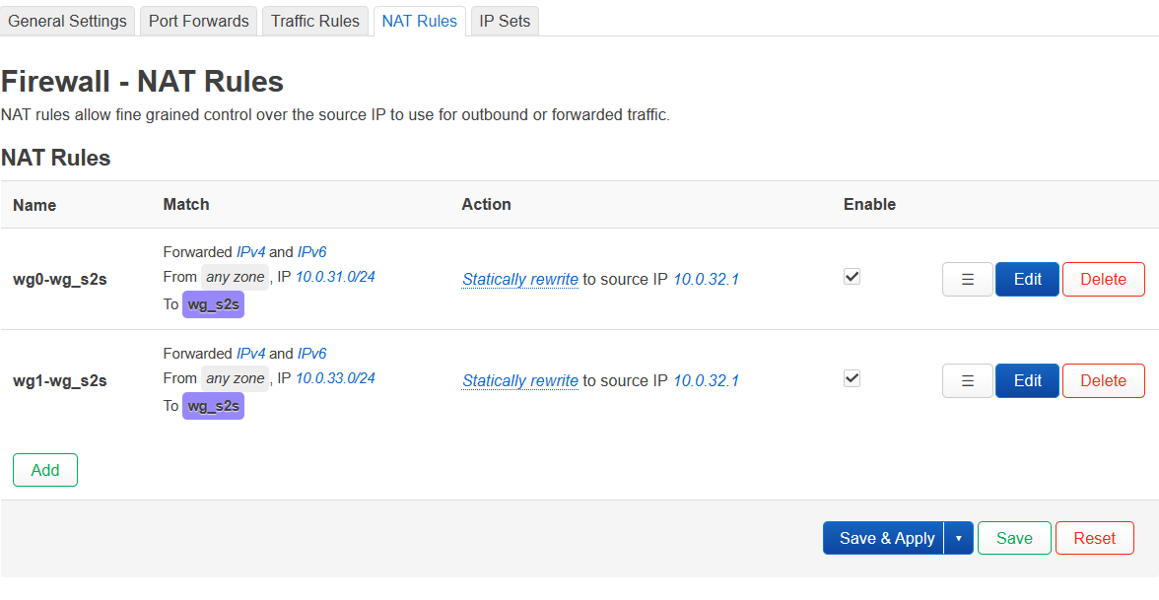Click the drag handle icon for wg0-wg_s2s
Image resolution: width=1159 pixels, height=600 pixels.
pyautogui.click(x=967, y=280)
